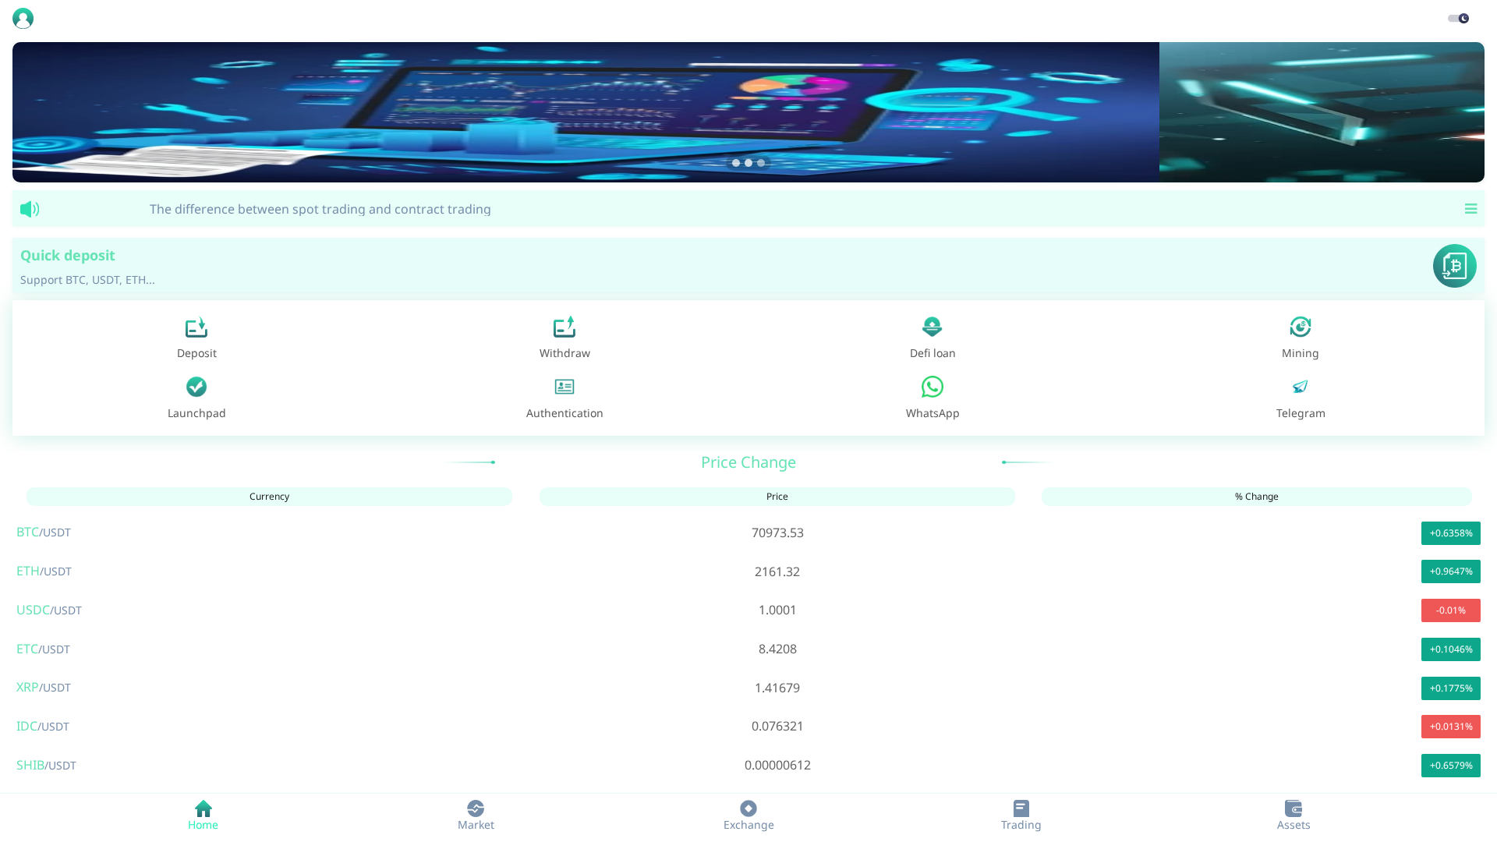Click the +0.6358% change badge for BTC
Viewport: 1497px width, 842px height.
[1450, 533]
